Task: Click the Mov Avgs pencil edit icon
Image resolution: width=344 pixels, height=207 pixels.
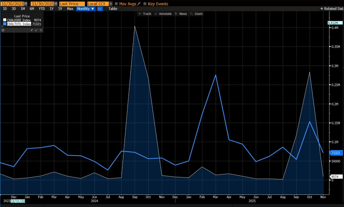Action: pos(139,4)
